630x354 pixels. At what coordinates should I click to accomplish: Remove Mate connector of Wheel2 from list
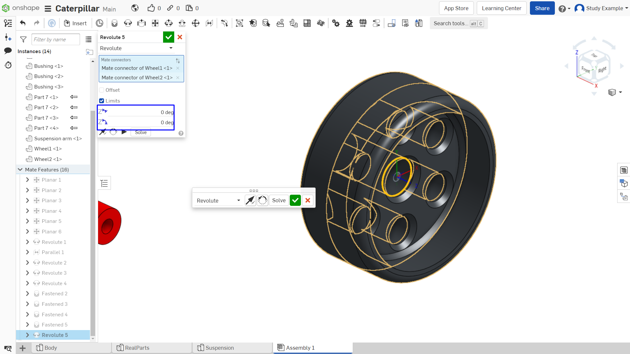coord(178,78)
